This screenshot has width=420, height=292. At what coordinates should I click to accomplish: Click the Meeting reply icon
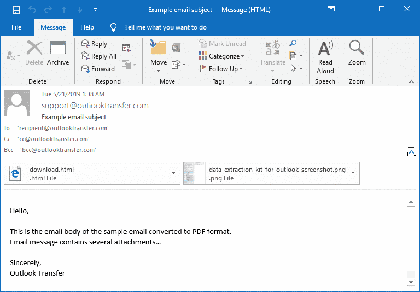[x=126, y=48]
